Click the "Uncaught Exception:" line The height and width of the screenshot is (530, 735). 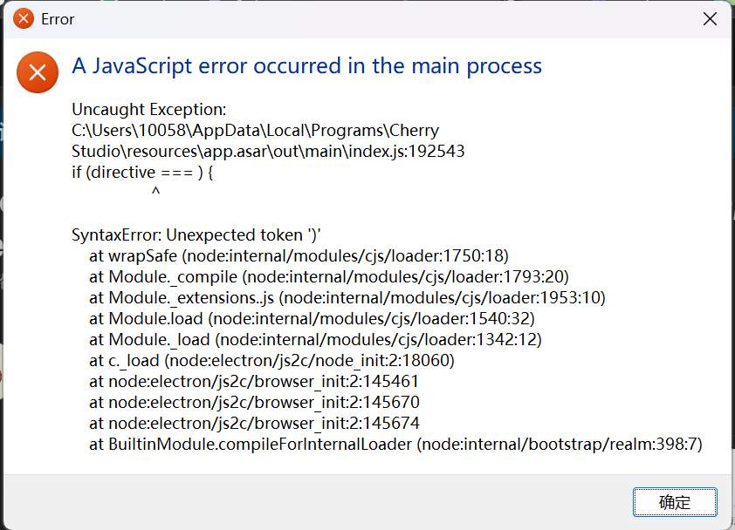(x=149, y=110)
